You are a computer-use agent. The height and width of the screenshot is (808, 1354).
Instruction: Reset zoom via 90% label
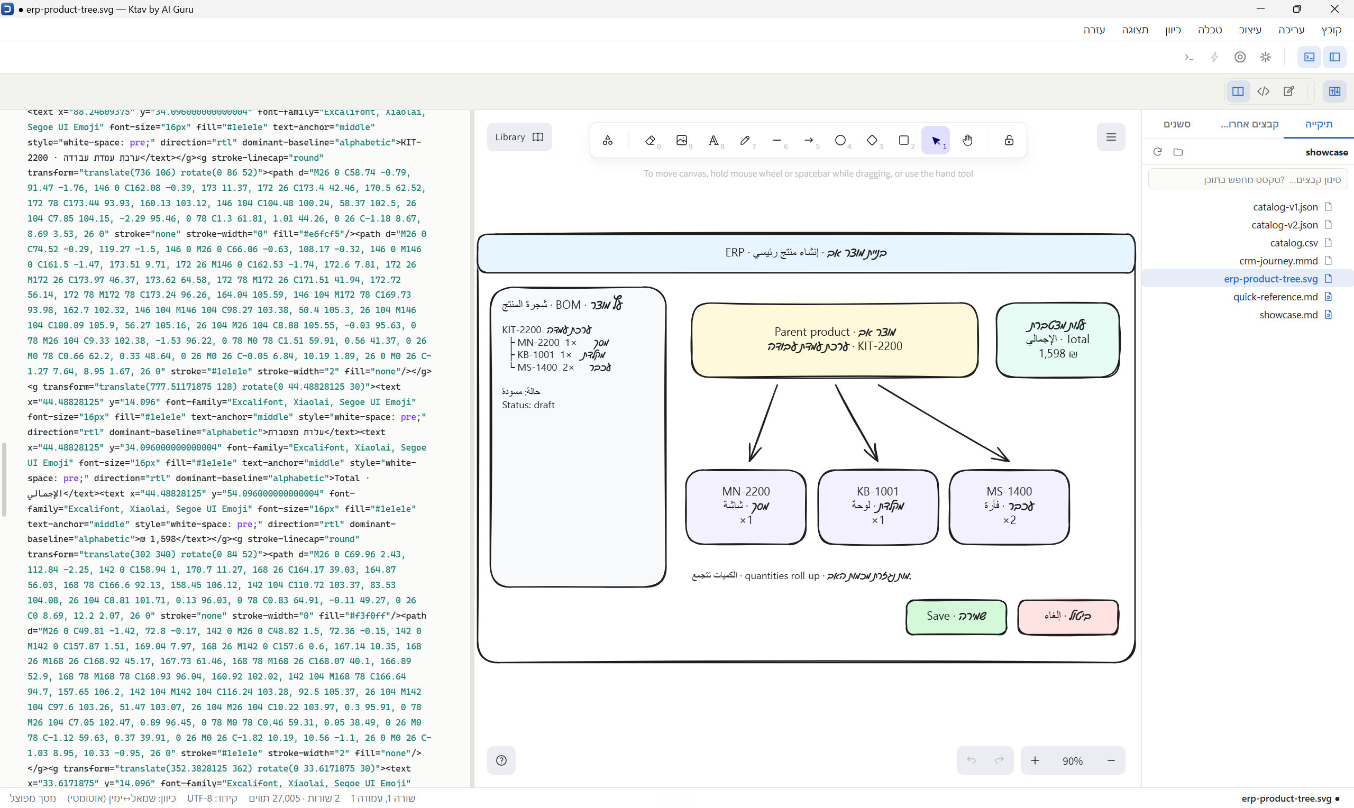pos(1073,760)
